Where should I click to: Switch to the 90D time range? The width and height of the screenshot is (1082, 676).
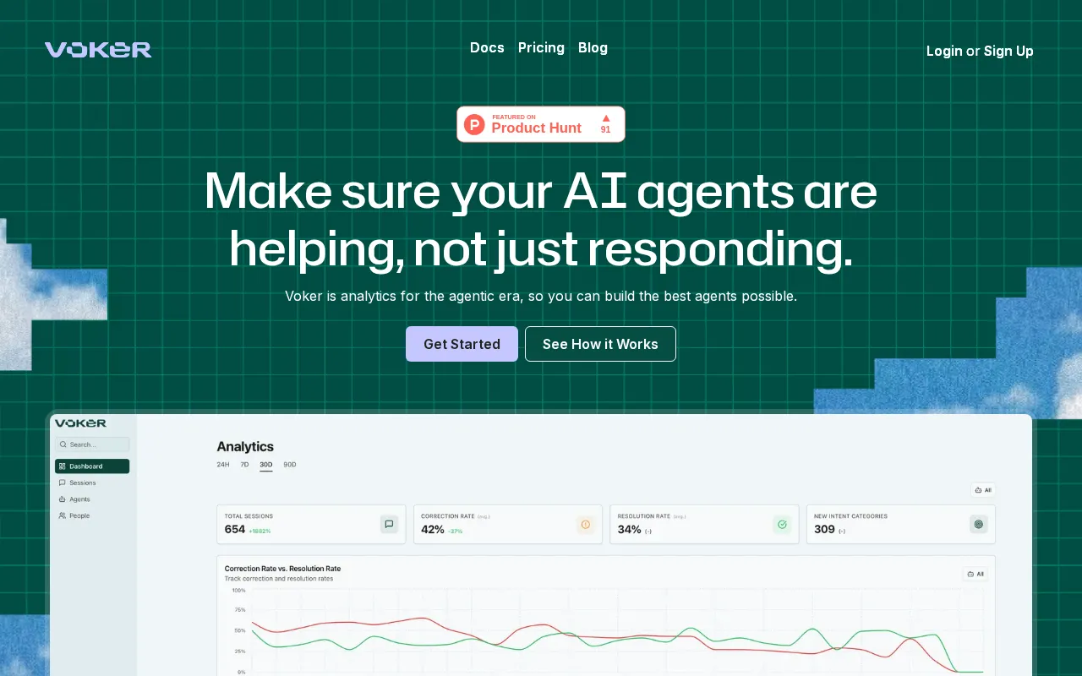[290, 465]
